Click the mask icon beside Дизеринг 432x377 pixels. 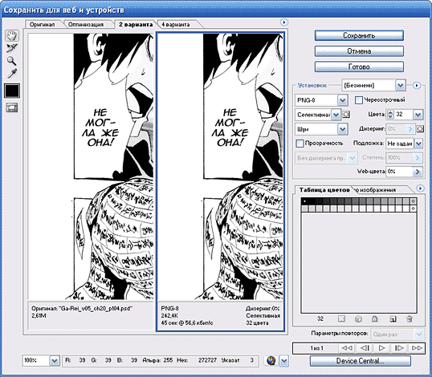tap(420, 129)
